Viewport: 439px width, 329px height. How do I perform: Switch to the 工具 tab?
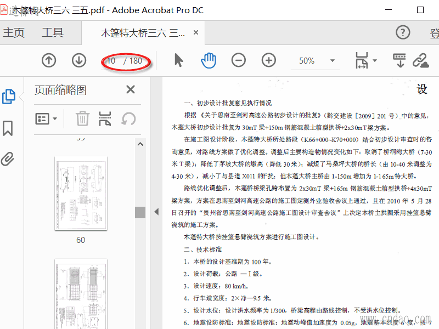[x=53, y=33]
